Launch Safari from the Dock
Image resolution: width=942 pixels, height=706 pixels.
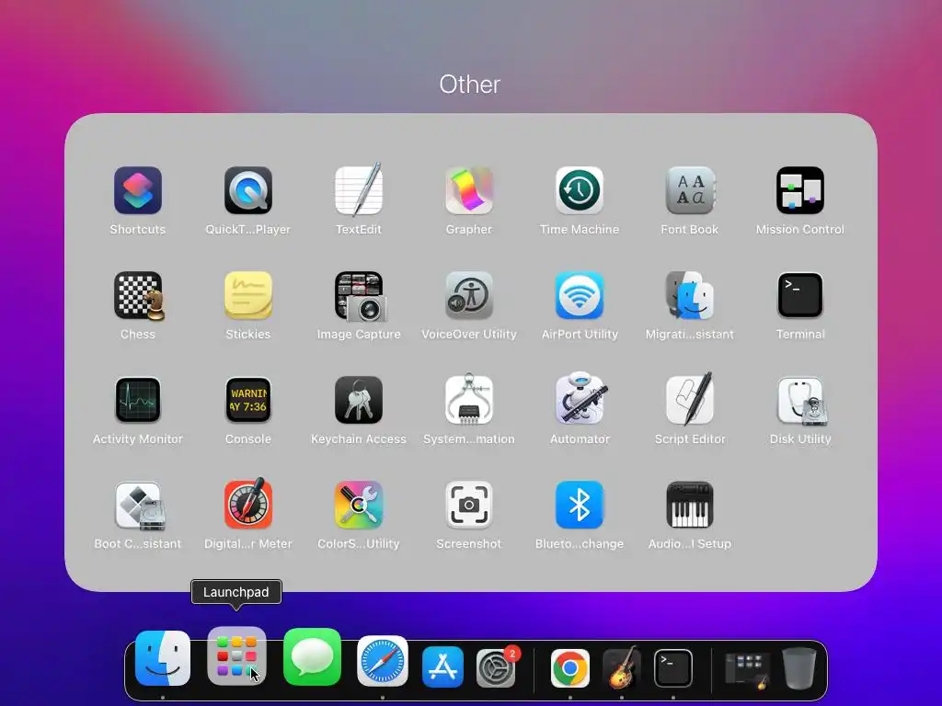(x=383, y=661)
